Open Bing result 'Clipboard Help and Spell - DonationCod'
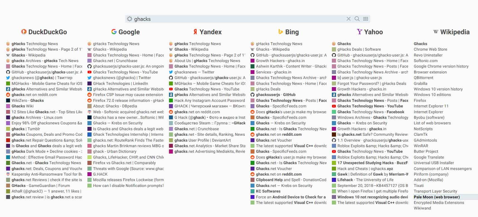This screenshot has height=217, width=478. point(291,180)
